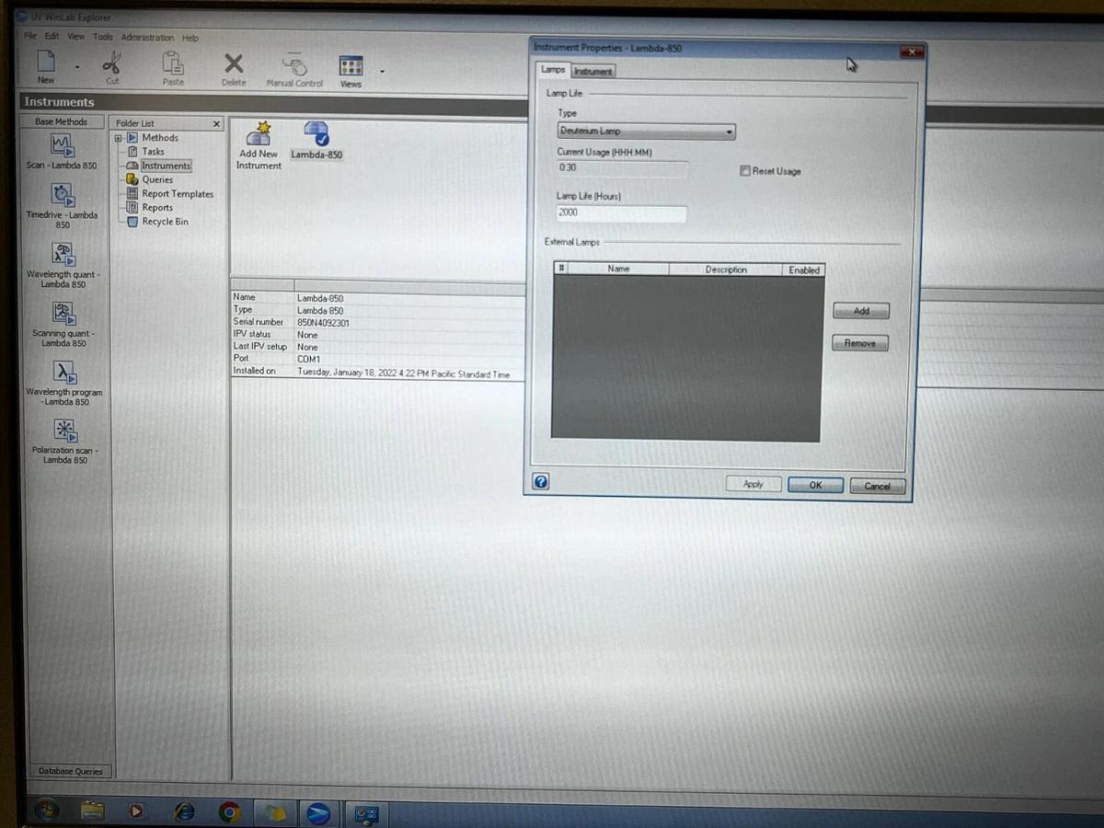Click Cancel in Instrument Properties
The image size is (1104, 828).
[x=877, y=486]
